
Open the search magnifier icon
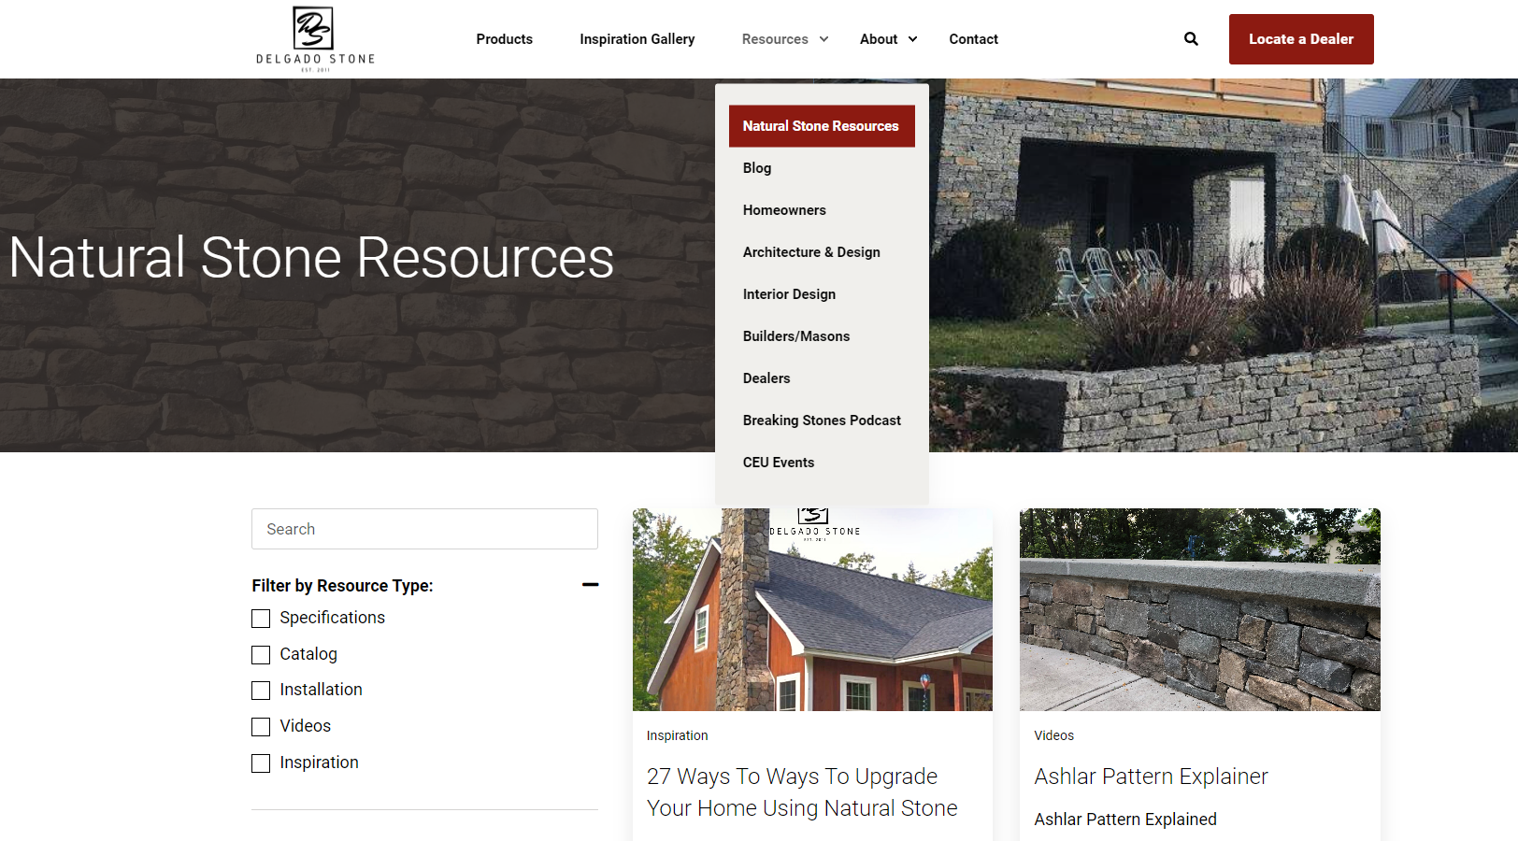(x=1191, y=39)
